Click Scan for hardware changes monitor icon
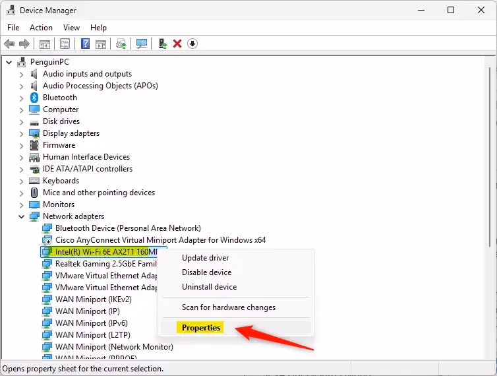 coord(141,44)
